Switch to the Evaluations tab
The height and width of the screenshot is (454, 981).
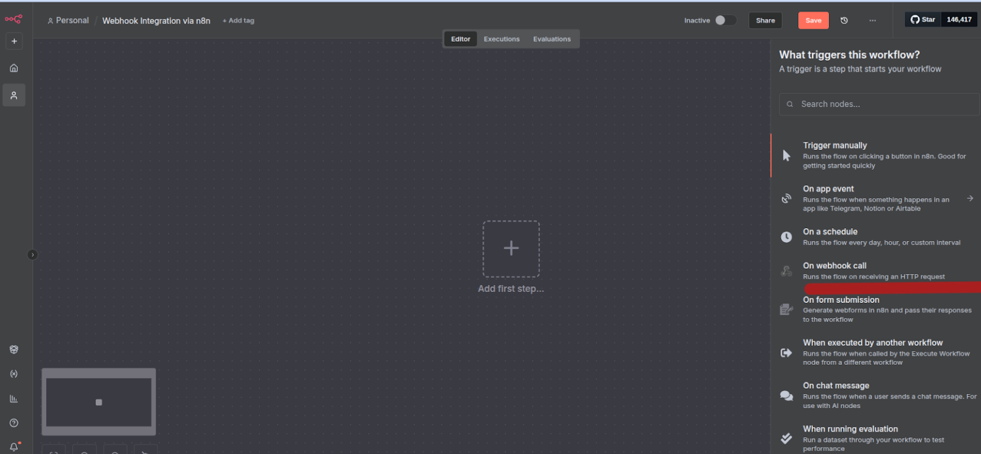coord(552,39)
